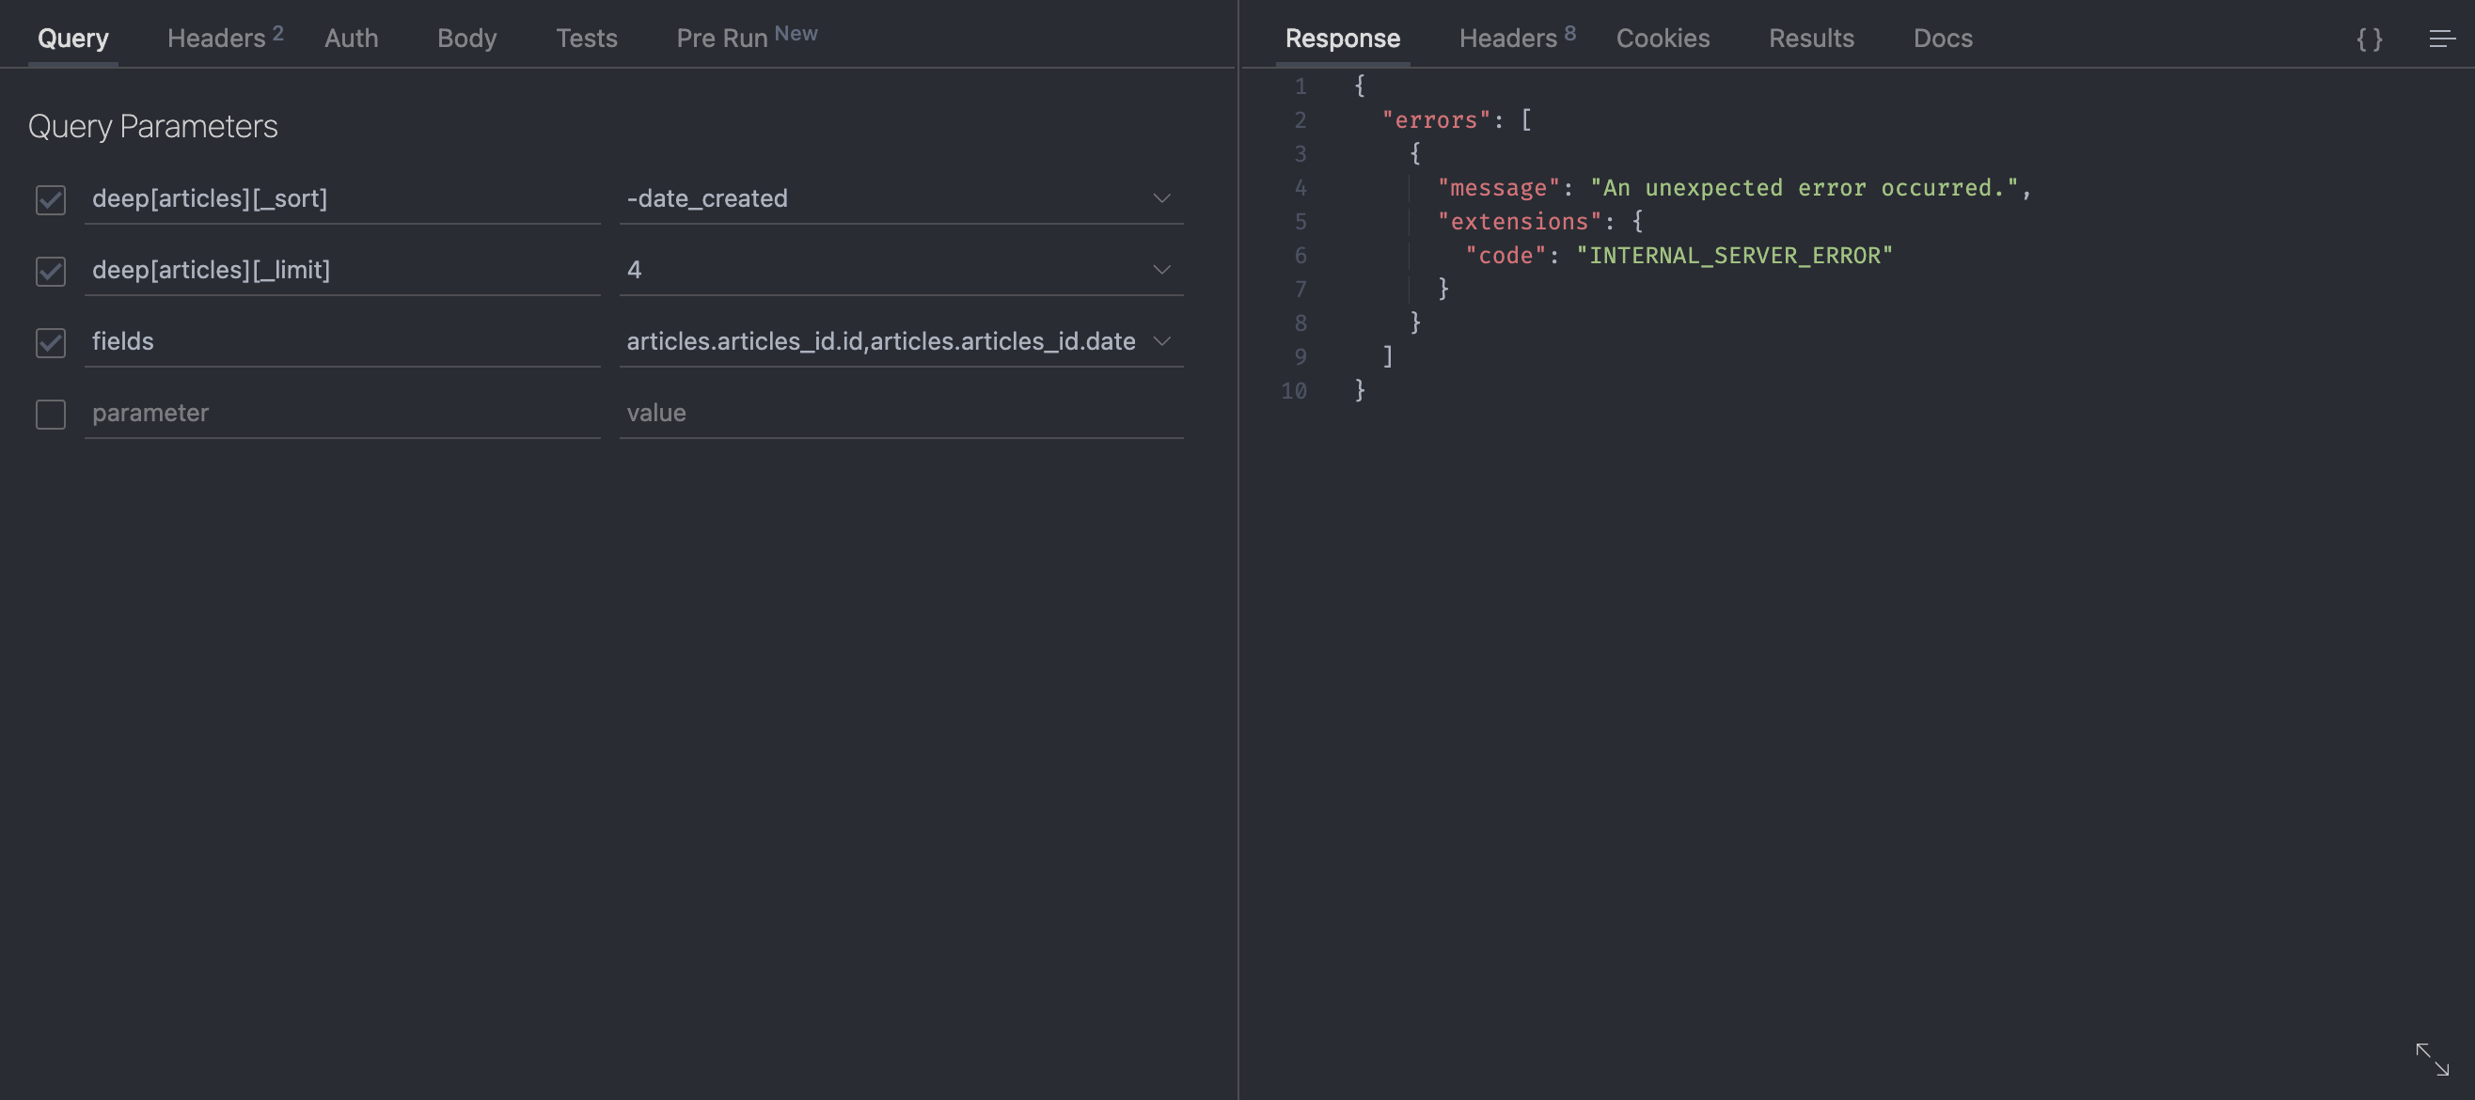Open the Results tab

point(1811,38)
